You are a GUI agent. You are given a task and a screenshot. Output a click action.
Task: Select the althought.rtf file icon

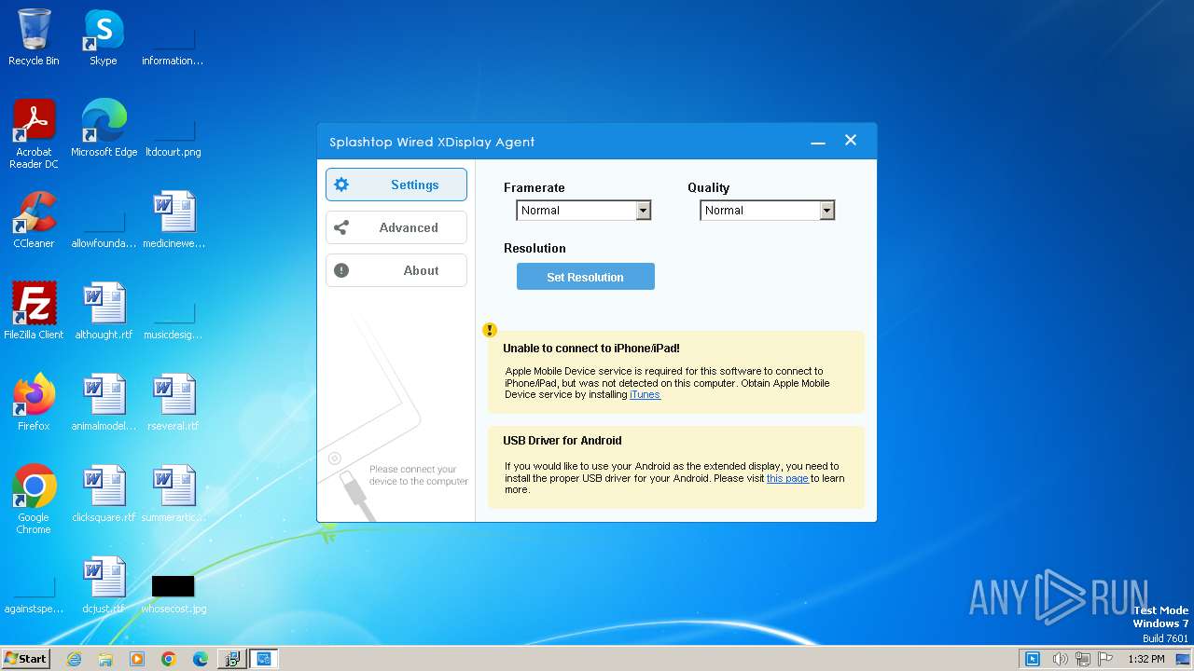coord(104,311)
